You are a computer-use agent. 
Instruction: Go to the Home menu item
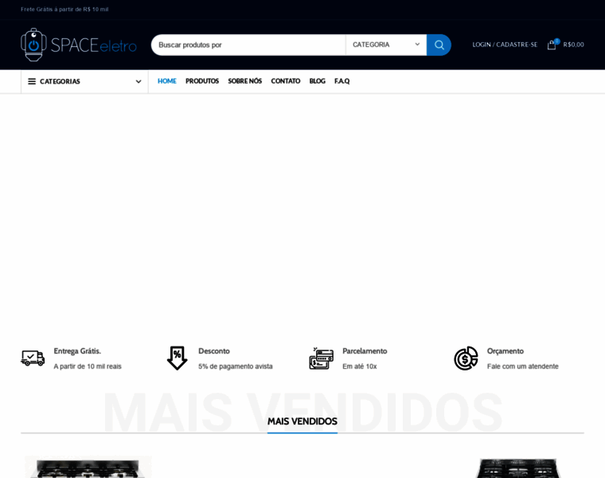pos(166,81)
